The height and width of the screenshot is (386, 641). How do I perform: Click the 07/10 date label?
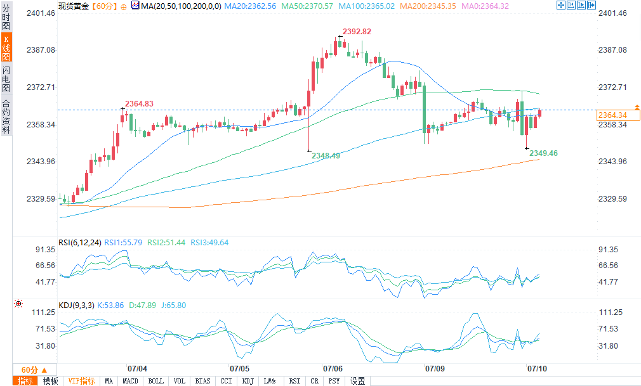coord(537,369)
